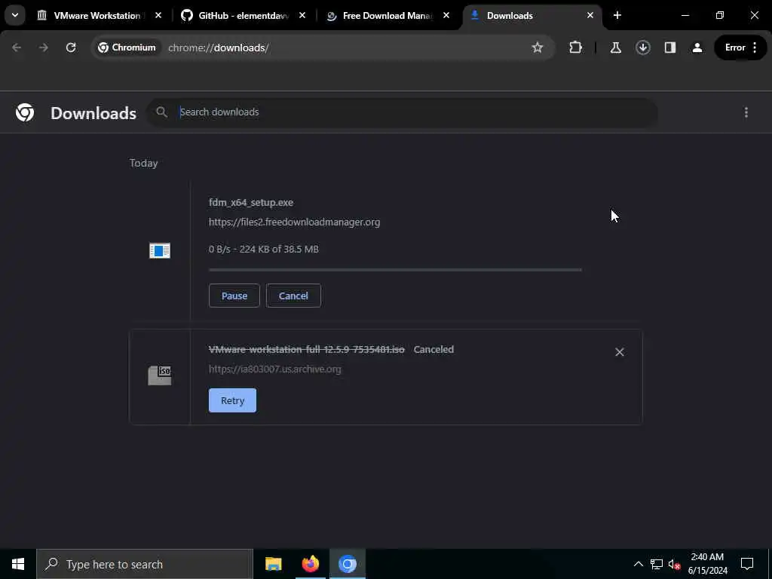The width and height of the screenshot is (772, 579).
Task: Open the tab search dropdown arrow
Action: click(x=15, y=15)
